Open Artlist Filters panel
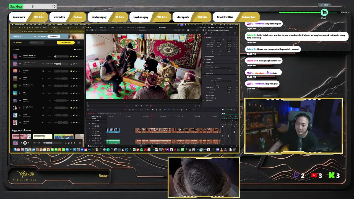The width and height of the screenshot is (354, 199). click(16, 49)
